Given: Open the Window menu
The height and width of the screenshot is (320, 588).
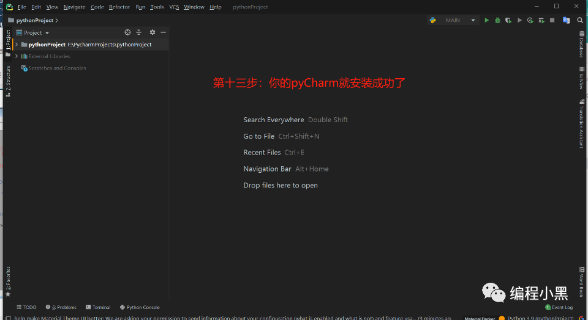Looking at the screenshot, I should pyautogui.click(x=194, y=7).
